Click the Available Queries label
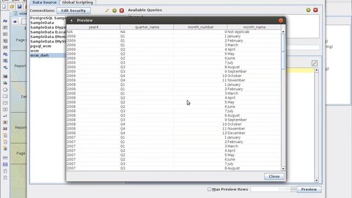This screenshot has width=352, height=198. point(145,10)
